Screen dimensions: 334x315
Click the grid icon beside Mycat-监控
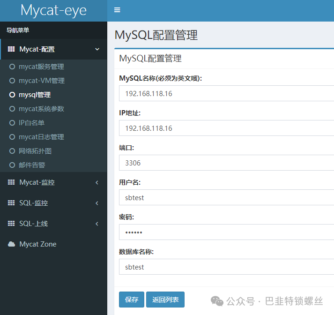point(11,182)
